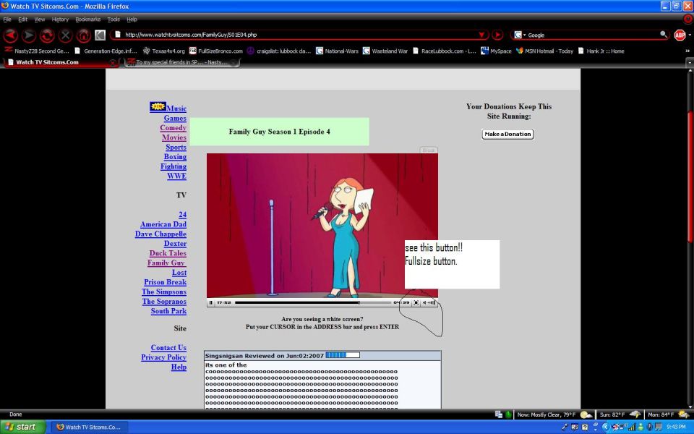Click the search magnifier icon
This screenshot has width=694, height=434.
(663, 34)
